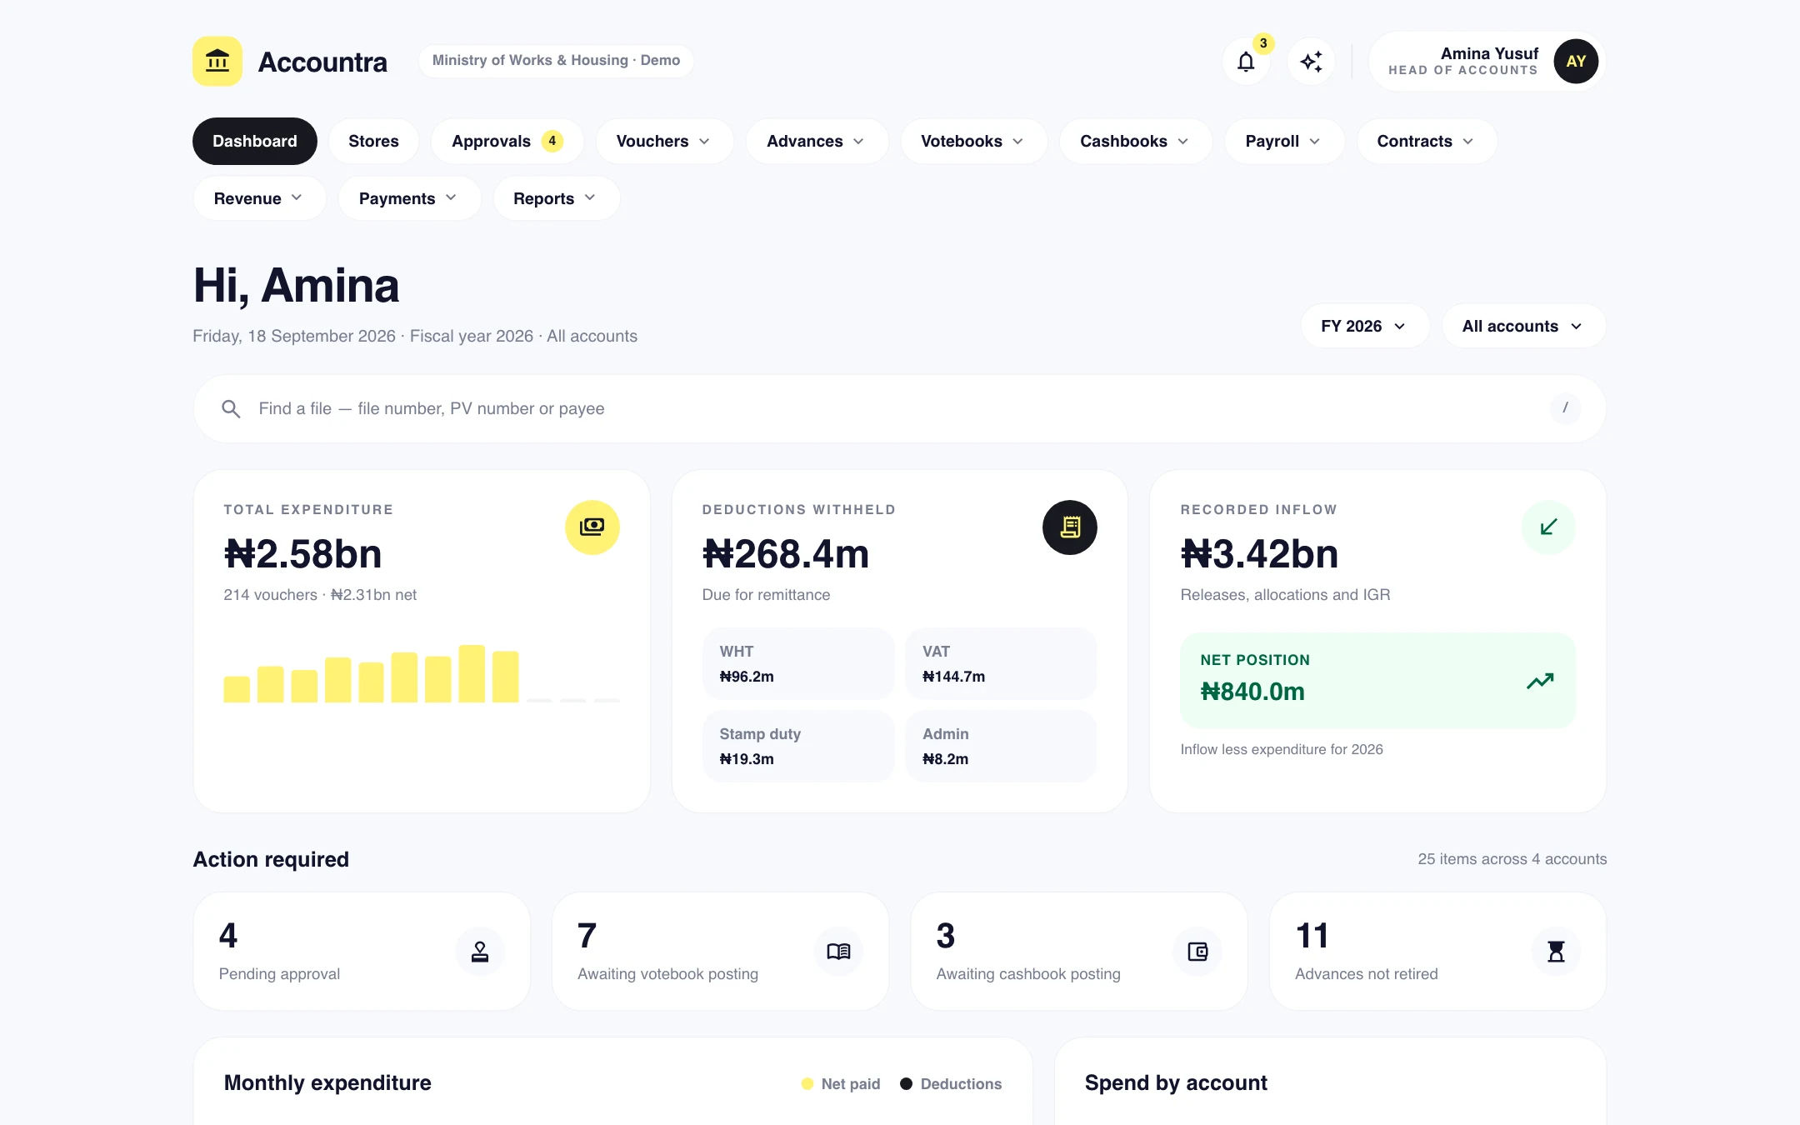Click the Action required heading
Screen dimensions: 1800x1125
(x=271, y=859)
